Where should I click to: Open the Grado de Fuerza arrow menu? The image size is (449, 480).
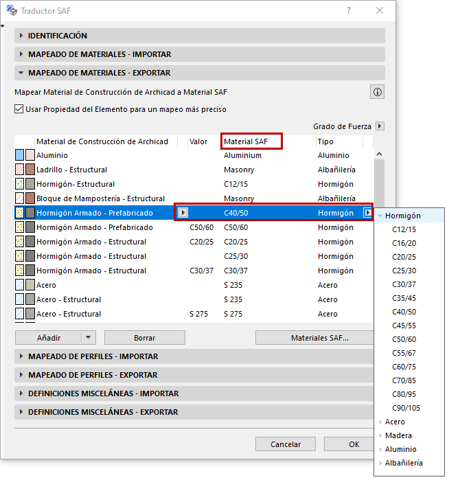pos(380,126)
